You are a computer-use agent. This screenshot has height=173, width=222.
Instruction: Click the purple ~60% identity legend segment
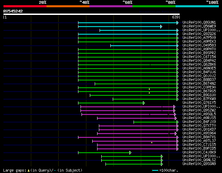[111, 6]
